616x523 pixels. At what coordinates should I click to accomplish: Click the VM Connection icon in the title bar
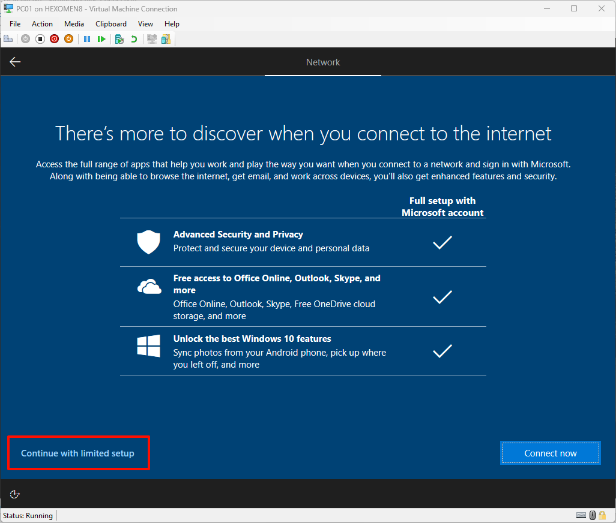tap(8, 8)
